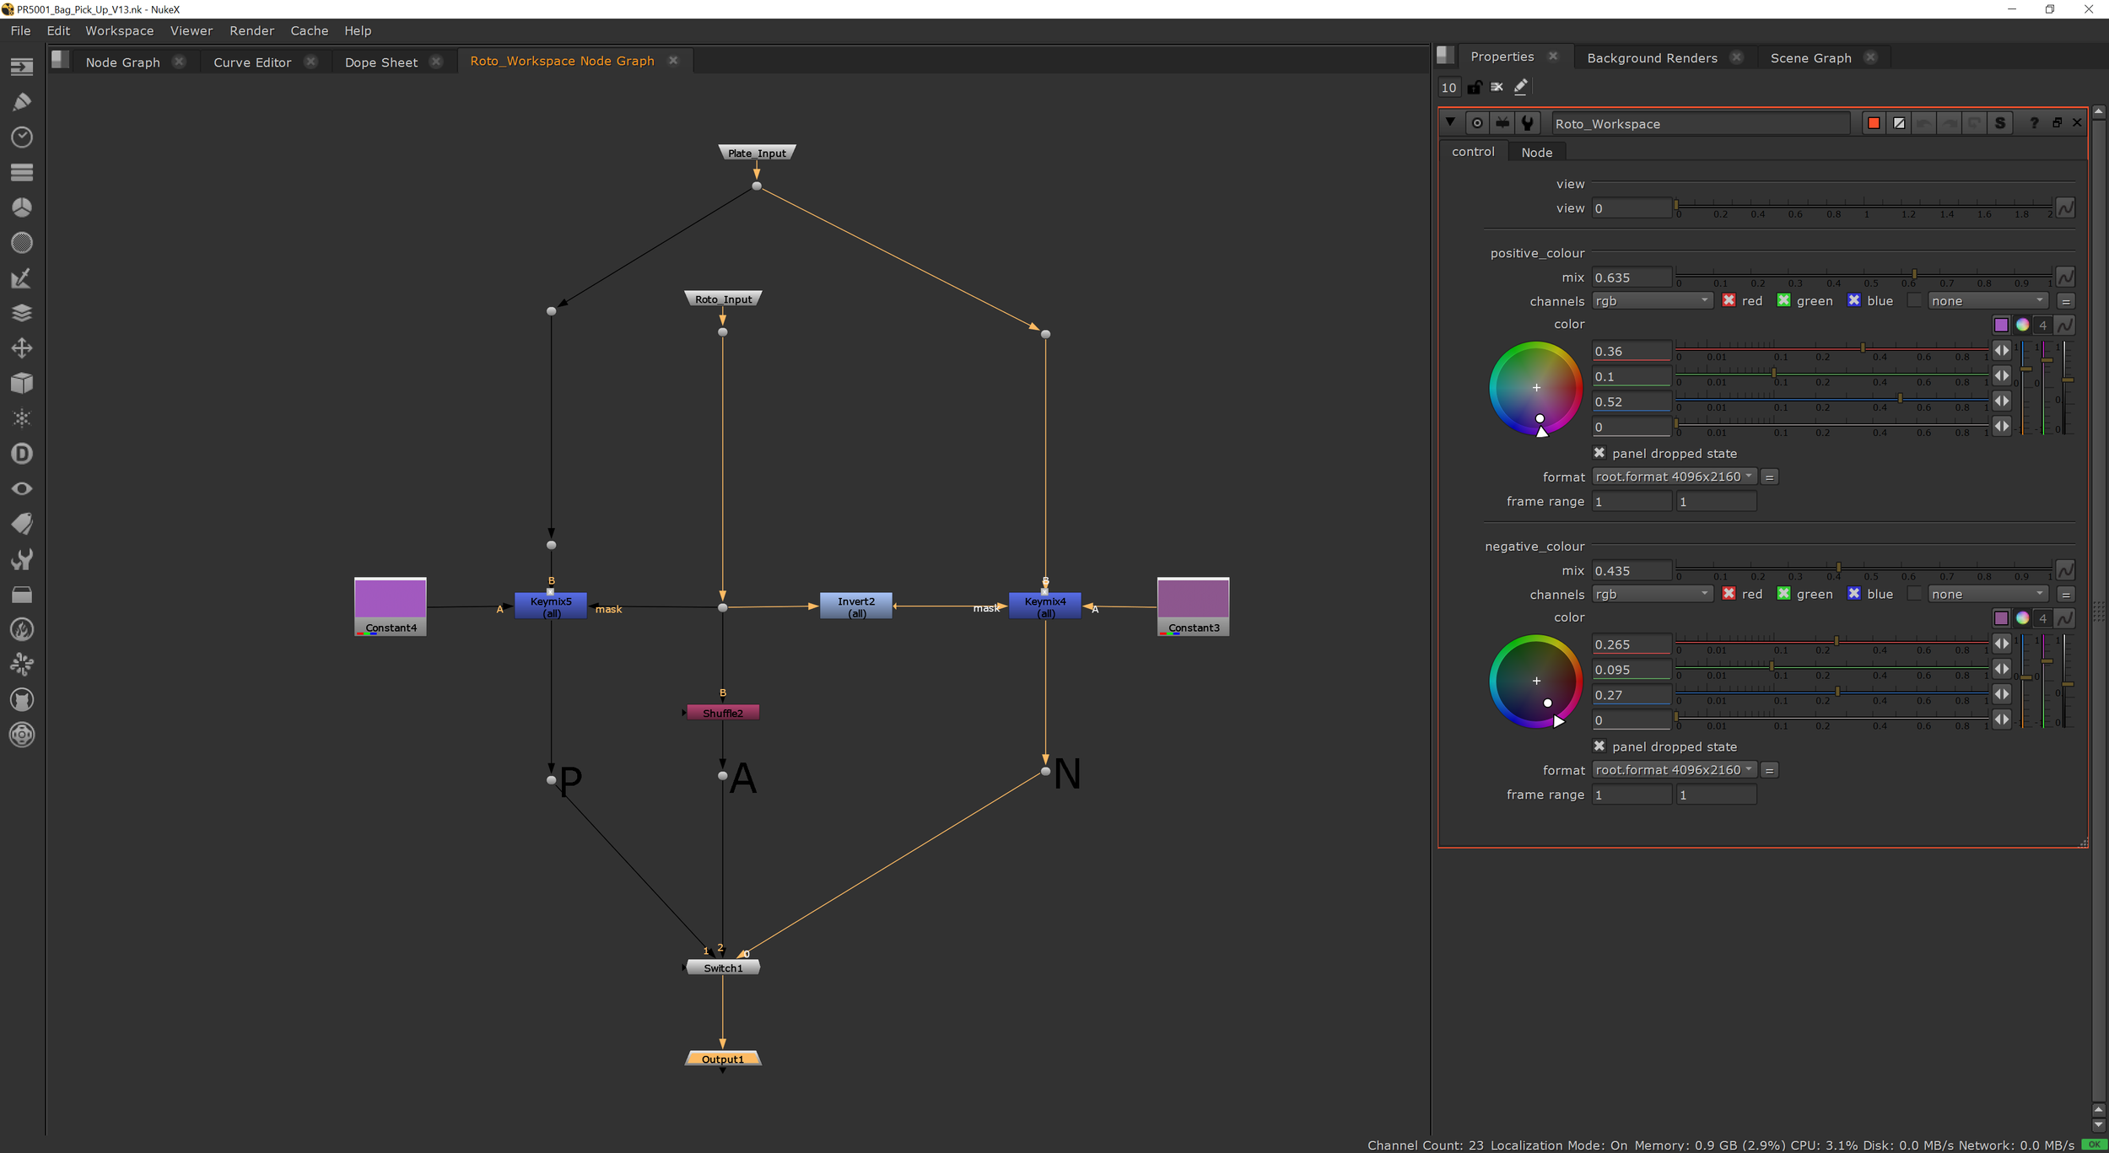Open negative_colour 'none' channel dropdown

click(x=1988, y=595)
